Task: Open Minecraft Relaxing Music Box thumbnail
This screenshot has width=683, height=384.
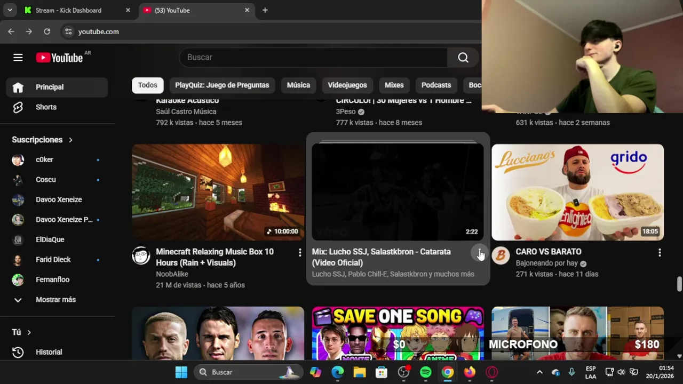Action: [218, 192]
